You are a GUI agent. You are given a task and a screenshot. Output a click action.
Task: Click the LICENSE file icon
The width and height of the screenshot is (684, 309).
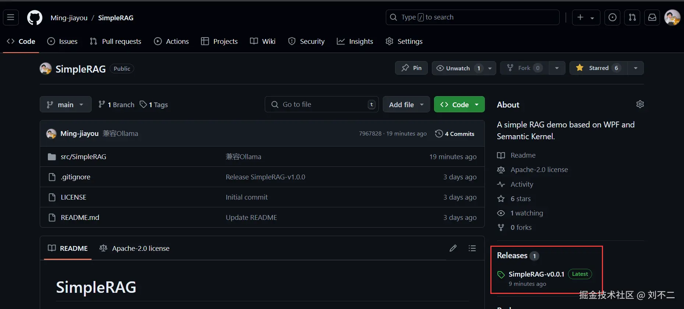pyautogui.click(x=52, y=197)
